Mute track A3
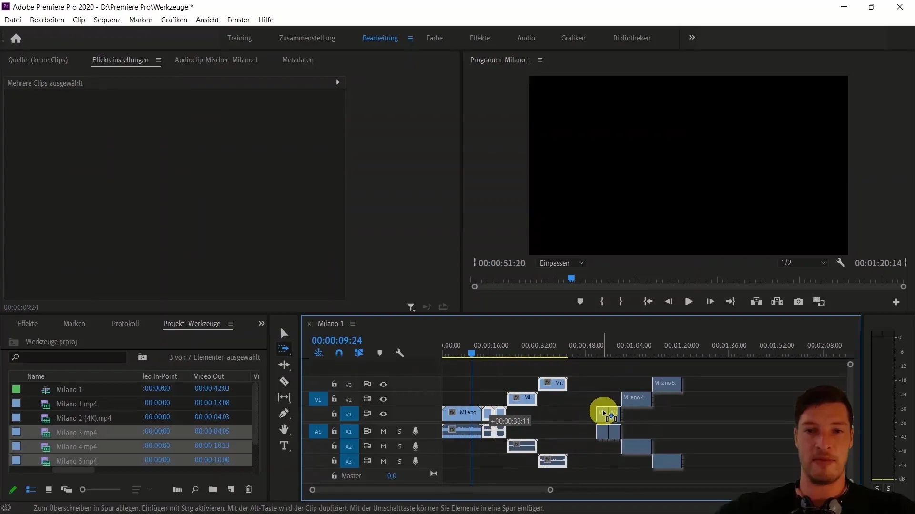The width and height of the screenshot is (915, 514). click(383, 461)
